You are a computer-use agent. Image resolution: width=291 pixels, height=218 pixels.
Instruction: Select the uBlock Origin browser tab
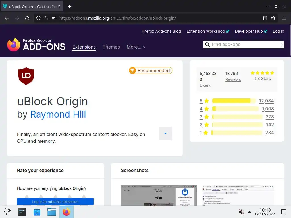32,7
